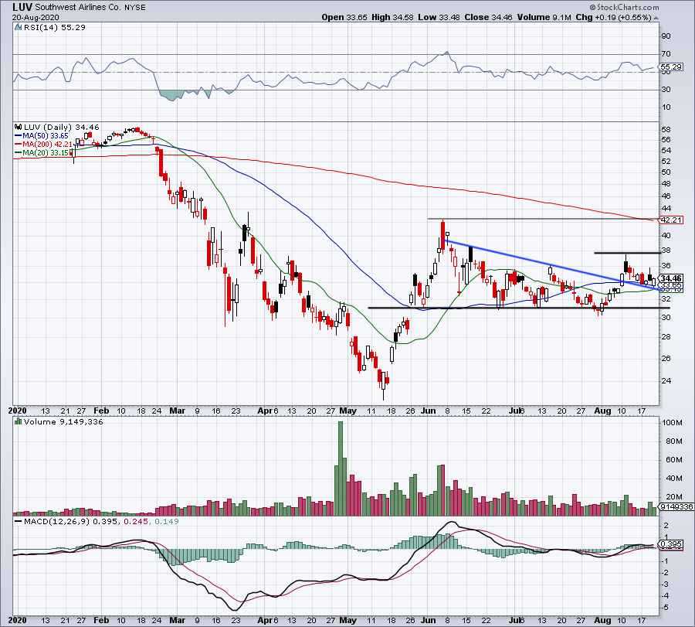Click the 'LUV (Daily) 34.46' legend label
Viewport: 695px width, 627px height.
(x=61, y=127)
